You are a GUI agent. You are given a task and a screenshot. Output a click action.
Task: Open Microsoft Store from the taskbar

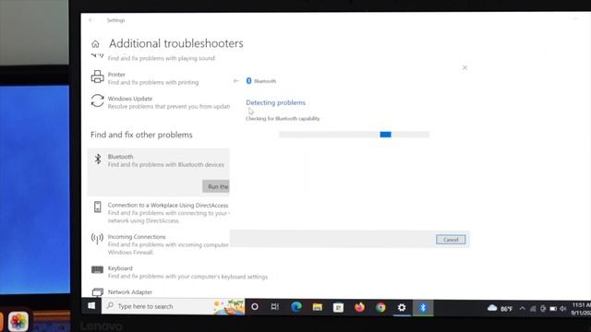pos(339,307)
